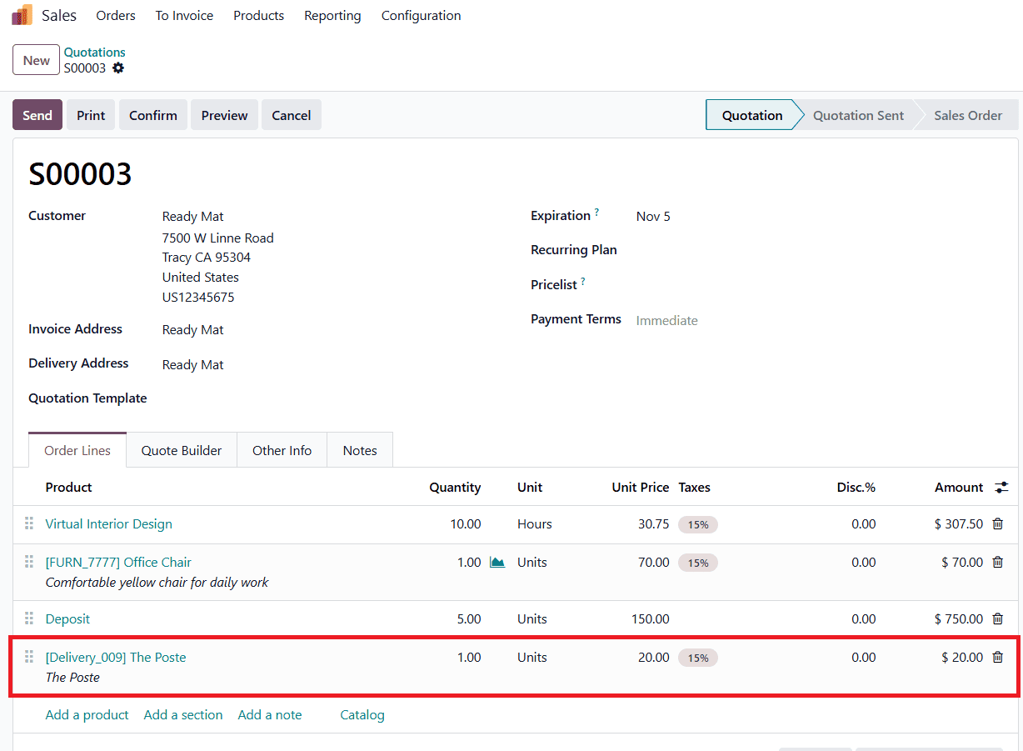Click the forecast chart icon on Office Chair line

(497, 563)
